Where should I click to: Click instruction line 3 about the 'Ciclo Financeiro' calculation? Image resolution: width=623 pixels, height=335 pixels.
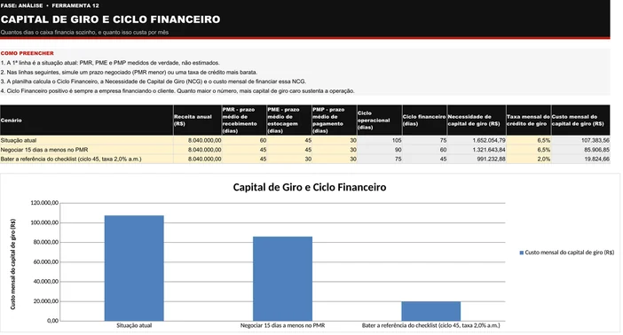point(154,82)
